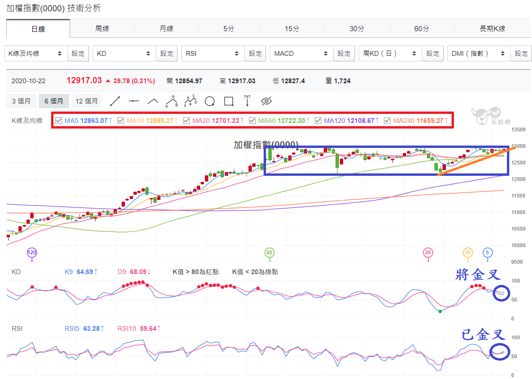The image size is (532, 379).
Task: Click the MA20 timeline marker on chart
Action: tap(428, 252)
